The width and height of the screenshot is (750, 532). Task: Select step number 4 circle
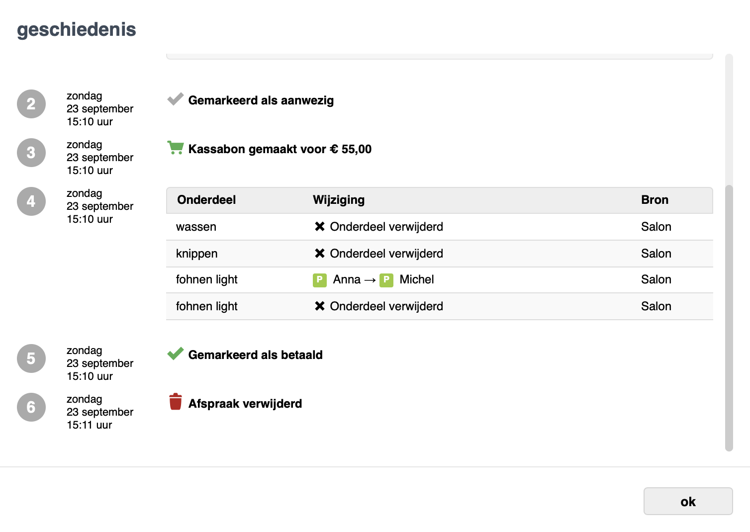point(31,201)
